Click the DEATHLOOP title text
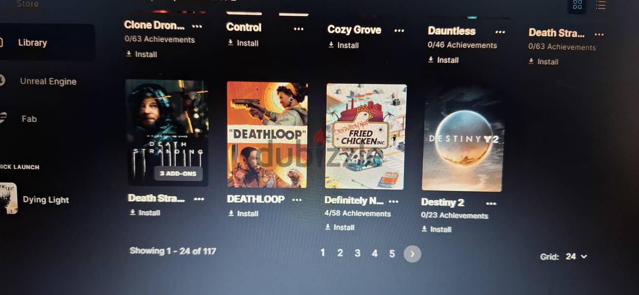 (x=256, y=199)
